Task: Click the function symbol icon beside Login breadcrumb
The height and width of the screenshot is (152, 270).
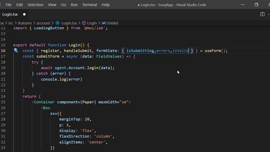Action: (x=84, y=23)
